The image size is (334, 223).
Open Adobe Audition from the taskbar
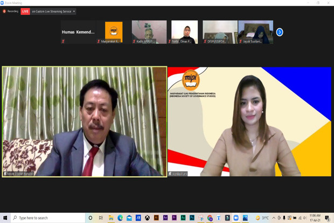coord(183,218)
